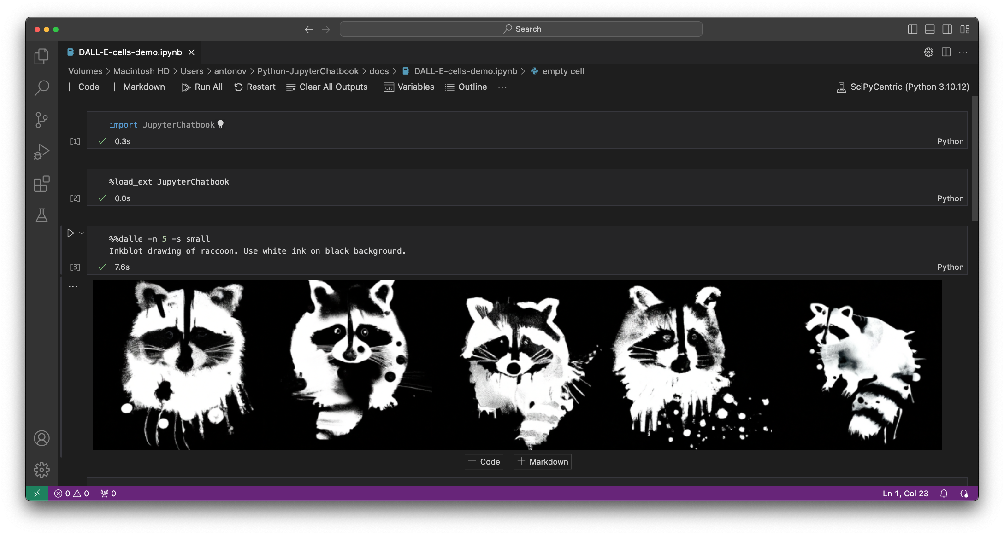Click the notifications bell in status bar
1004x535 pixels.
(x=944, y=494)
